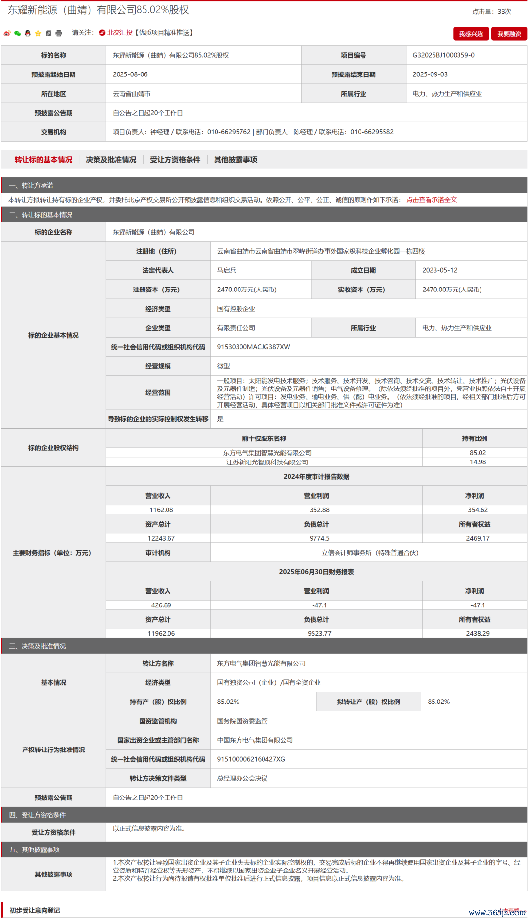Image resolution: width=529 pixels, height=920 pixels.
Task: Click the 三、决策及批准情况 section header
Action: click(264, 646)
